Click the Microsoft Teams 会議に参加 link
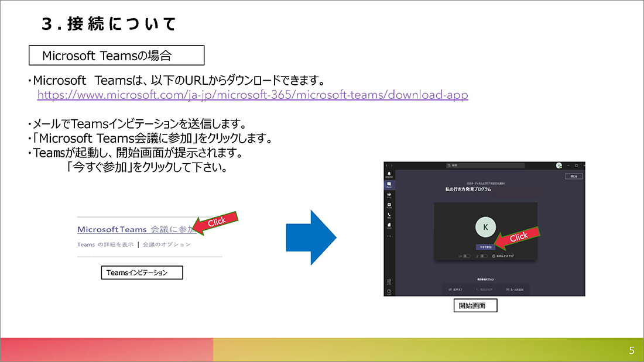Screen dimensions: 644x362 click(137, 229)
